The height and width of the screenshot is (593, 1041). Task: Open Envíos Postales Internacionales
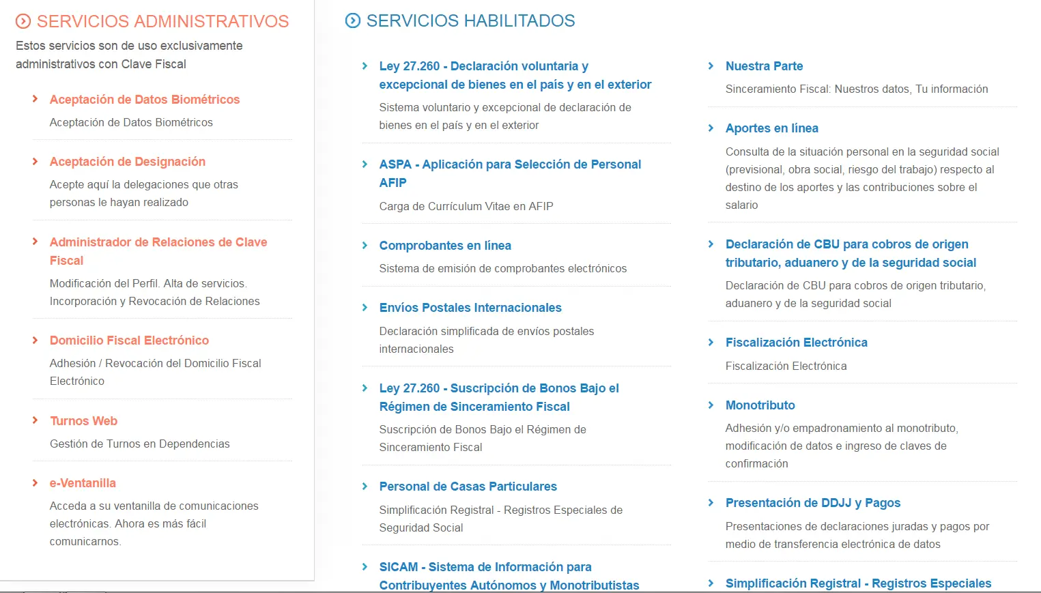(470, 308)
